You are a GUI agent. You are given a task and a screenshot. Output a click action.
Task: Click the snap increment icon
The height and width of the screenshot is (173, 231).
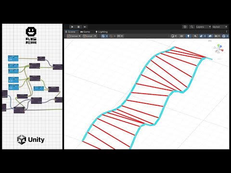click(x=111, y=36)
